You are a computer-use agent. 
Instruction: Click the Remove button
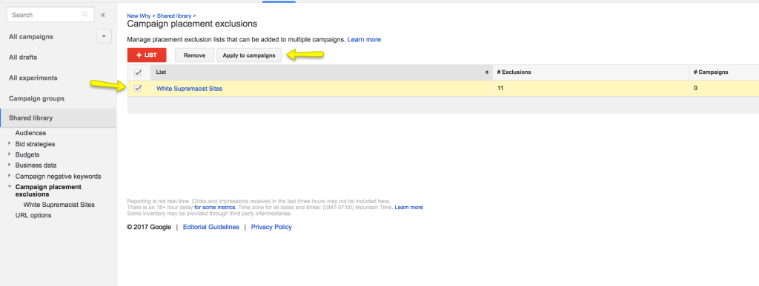click(195, 55)
